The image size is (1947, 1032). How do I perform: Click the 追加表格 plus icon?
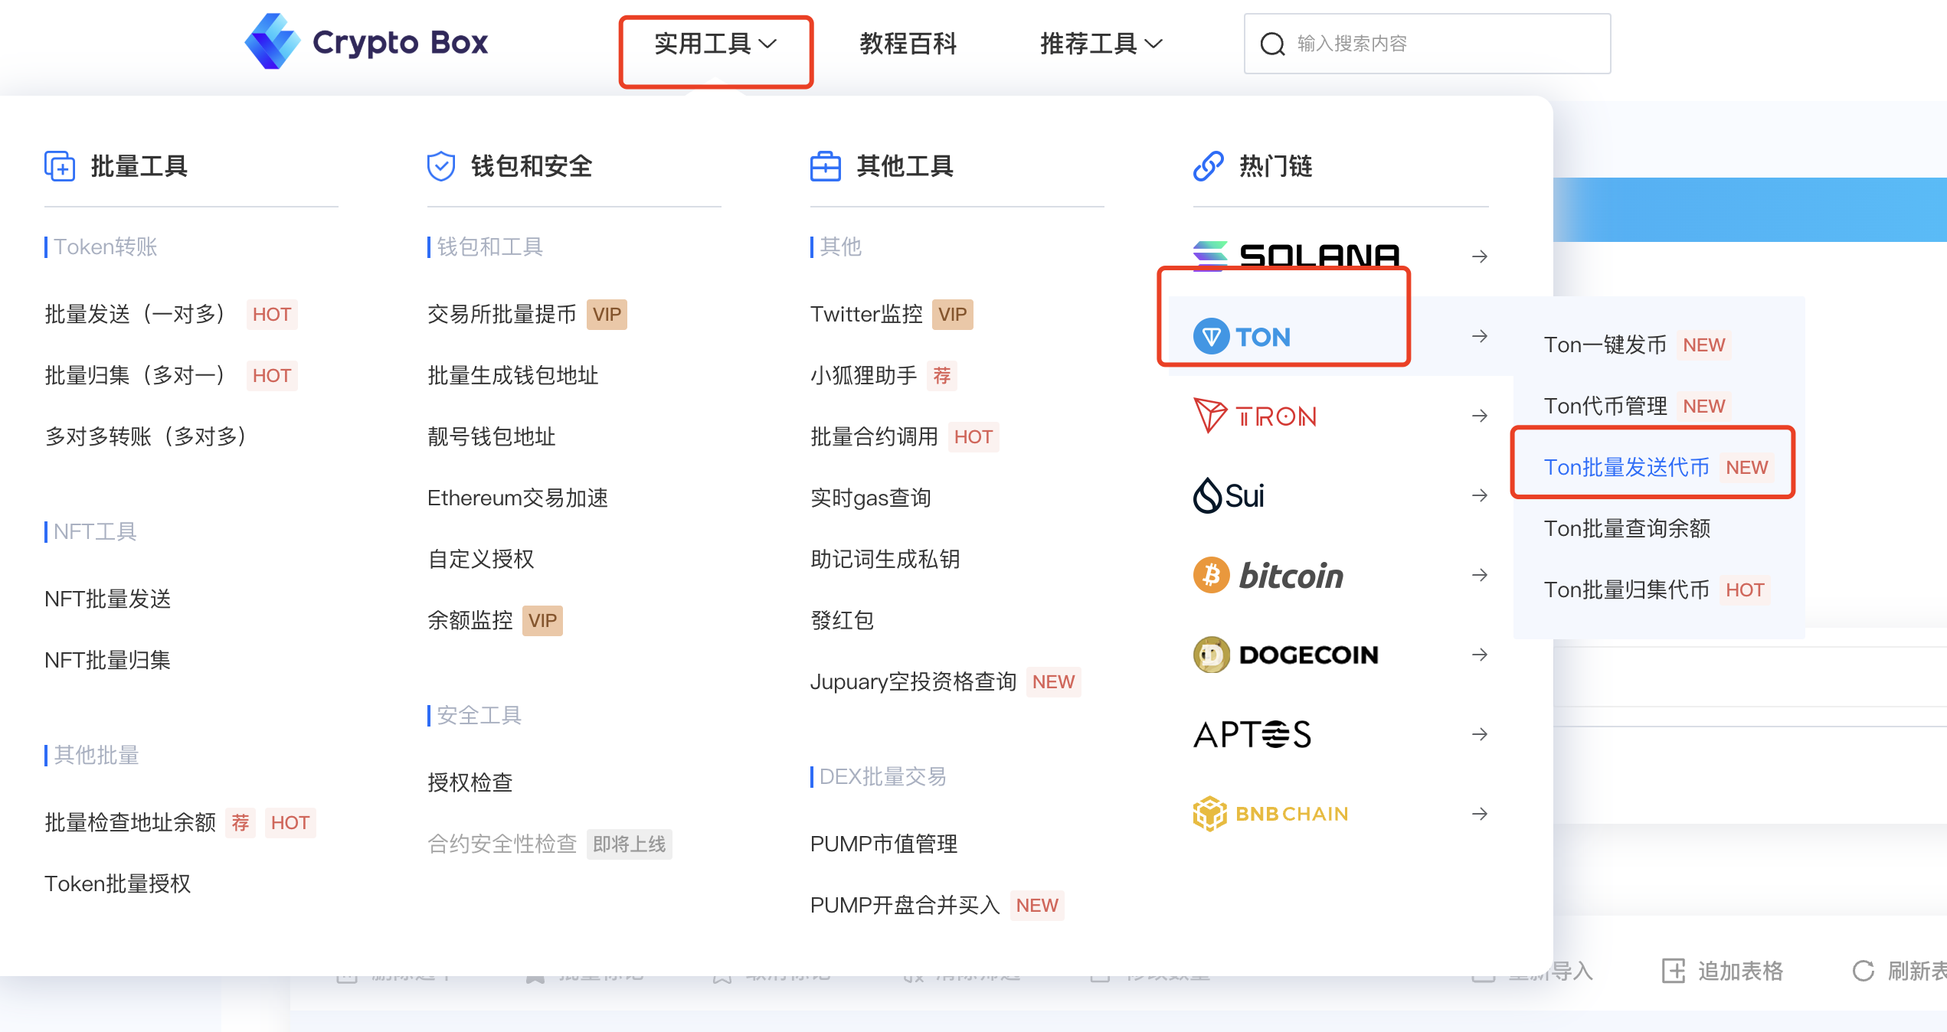click(x=1674, y=971)
